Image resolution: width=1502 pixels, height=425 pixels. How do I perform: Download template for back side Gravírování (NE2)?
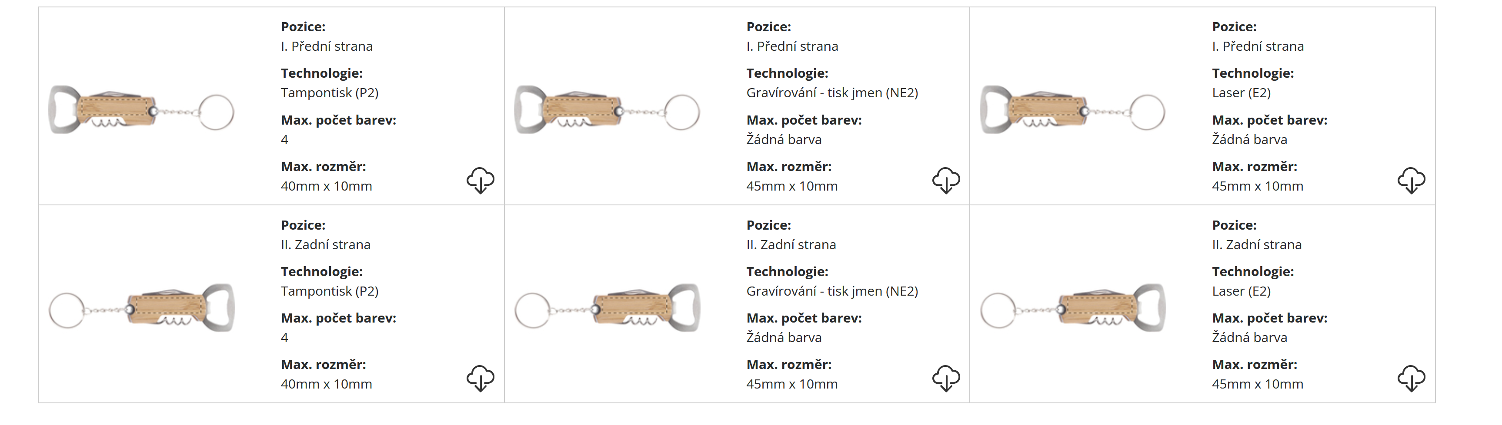point(945,378)
